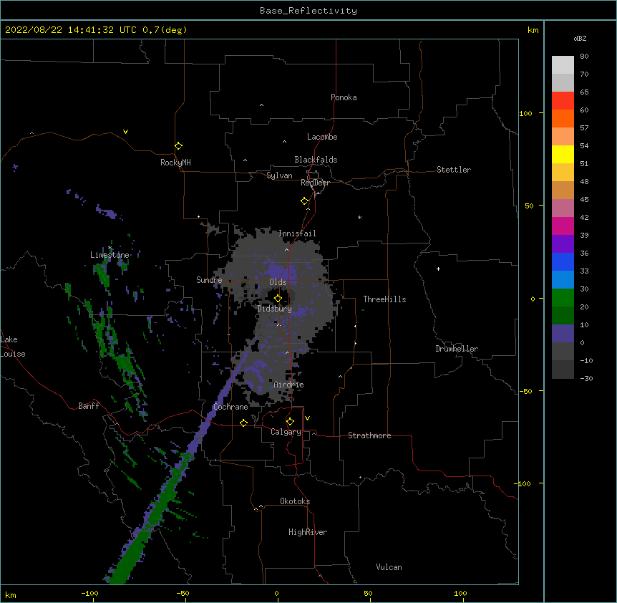Click the blue 36 dBZ legend swatch
Screen dimensions: 617x603
[x=563, y=261]
